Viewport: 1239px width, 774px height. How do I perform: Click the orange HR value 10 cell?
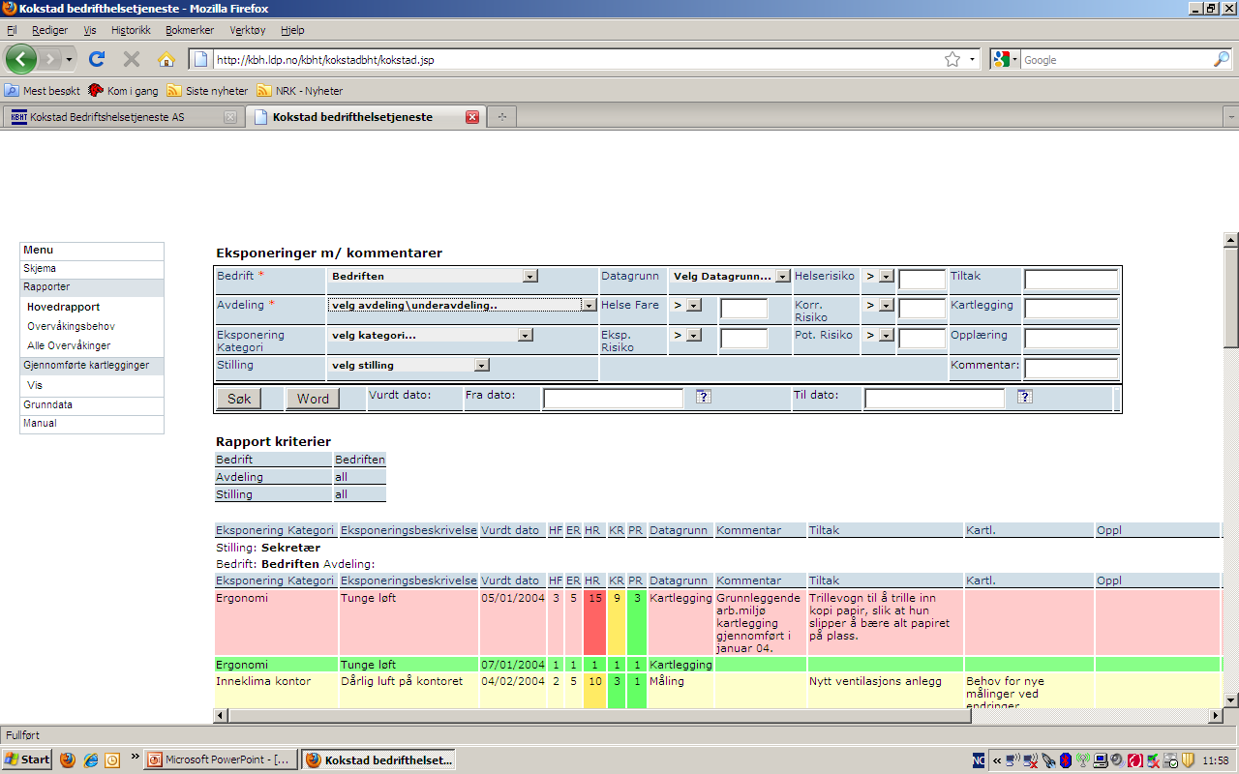click(x=594, y=691)
